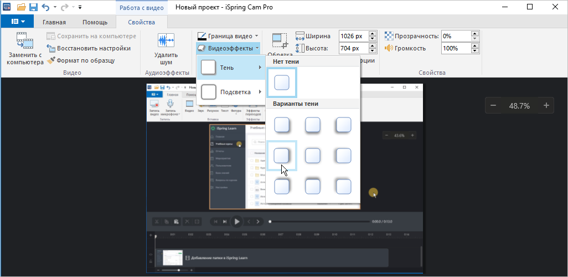
Task: Increase Прозрачность with the up stepper
Action: point(475,34)
